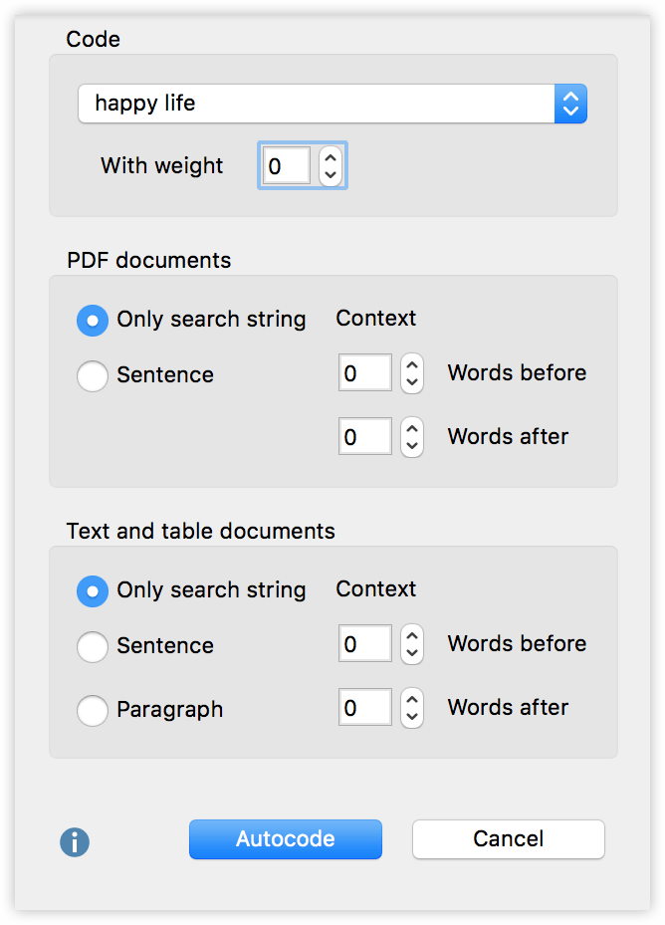Viewport: 665px width, 925px height.
Task: Click the info icon at bottom left
Action: click(75, 841)
